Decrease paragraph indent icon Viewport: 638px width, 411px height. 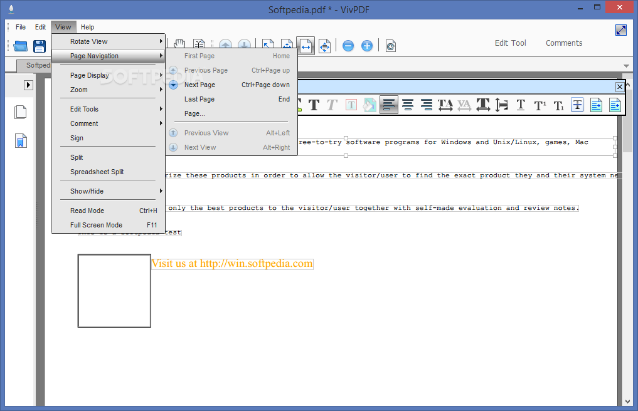[615, 105]
